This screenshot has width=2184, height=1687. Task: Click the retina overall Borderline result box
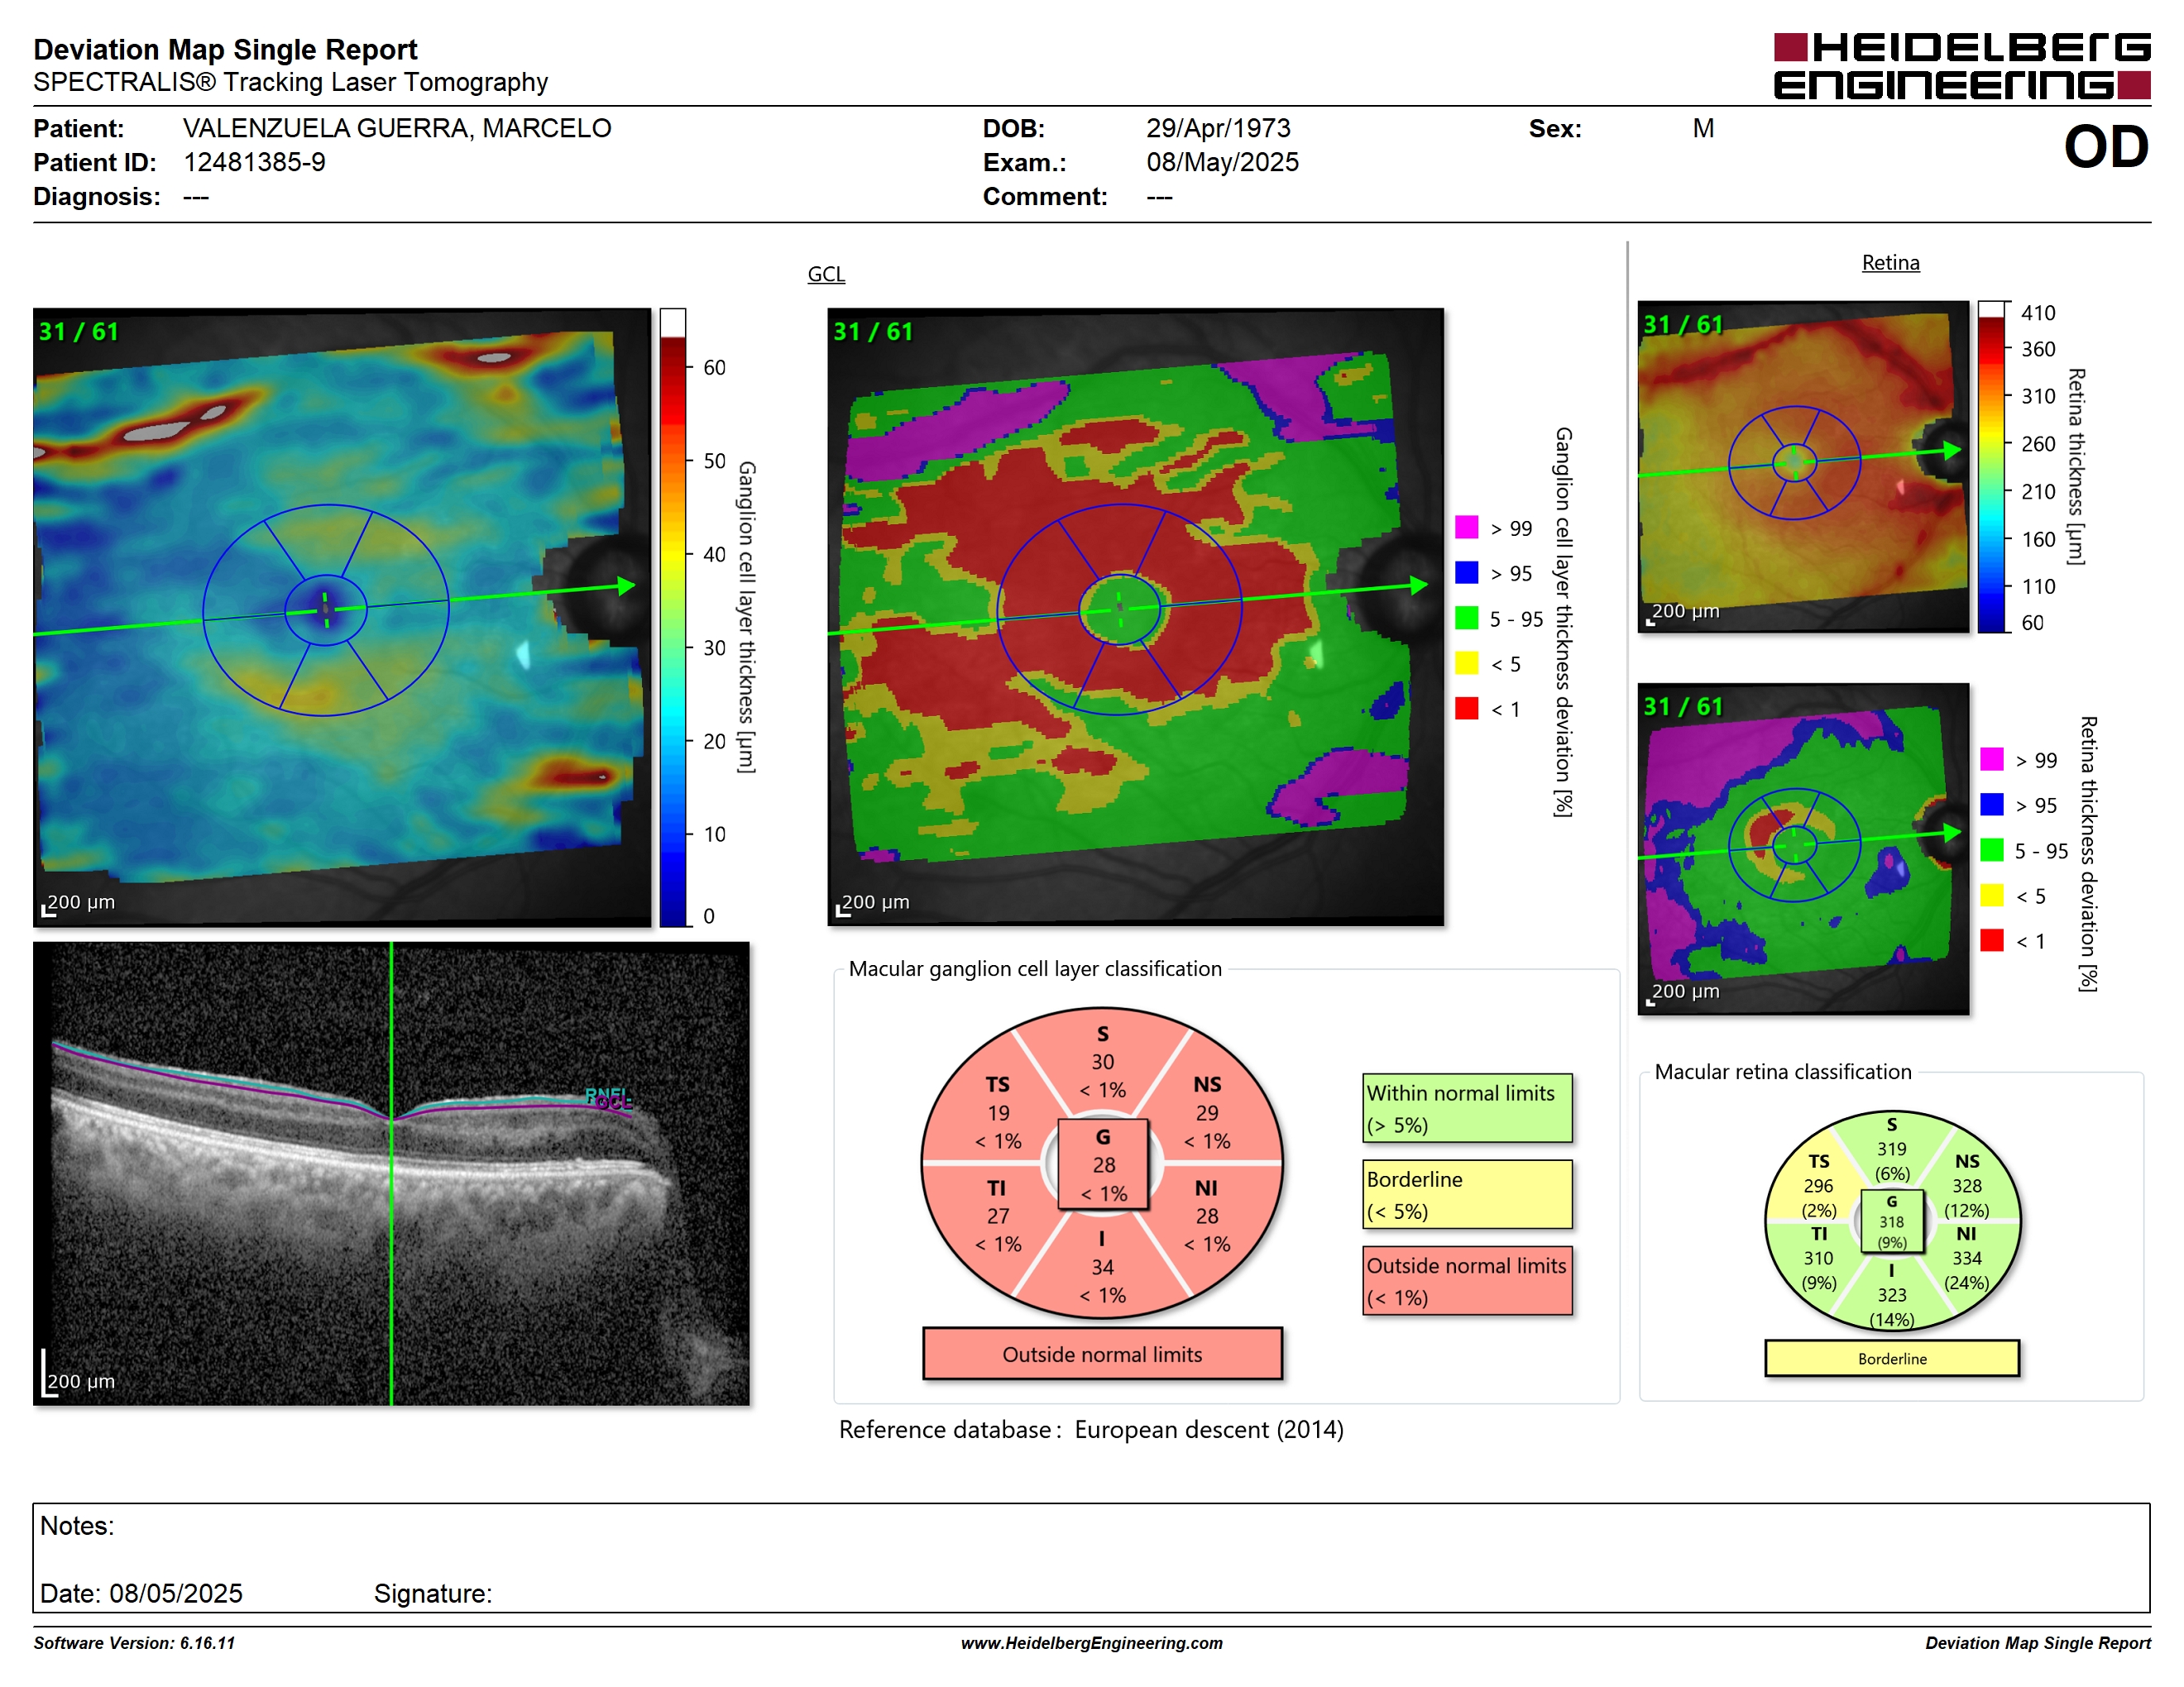click(1892, 1358)
